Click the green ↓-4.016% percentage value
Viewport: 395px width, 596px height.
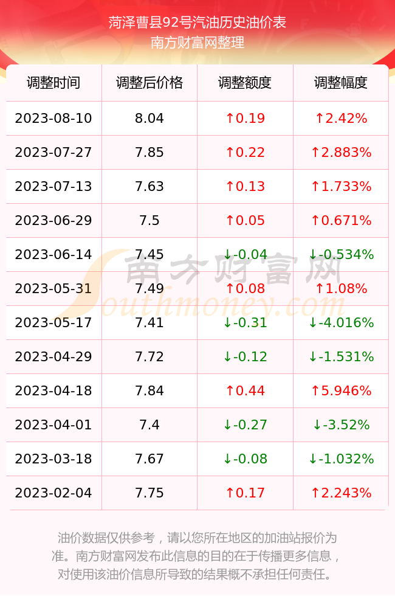341,323
